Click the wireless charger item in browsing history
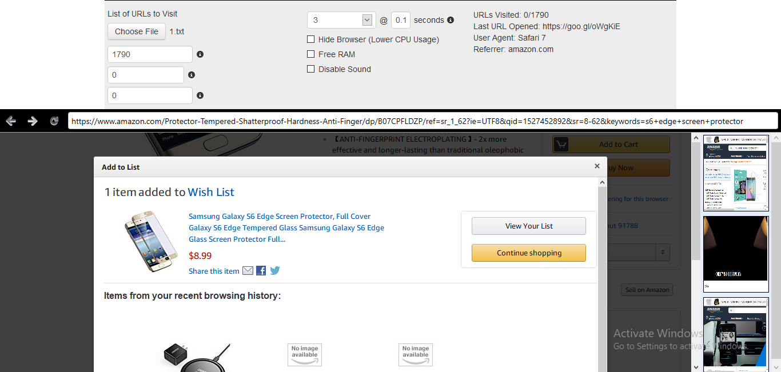 coord(194,357)
